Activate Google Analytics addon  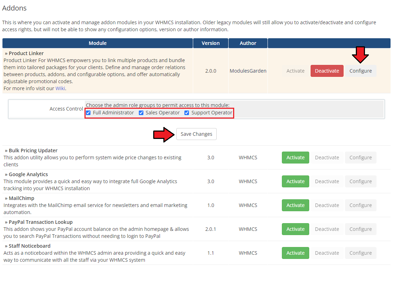coord(295,181)
